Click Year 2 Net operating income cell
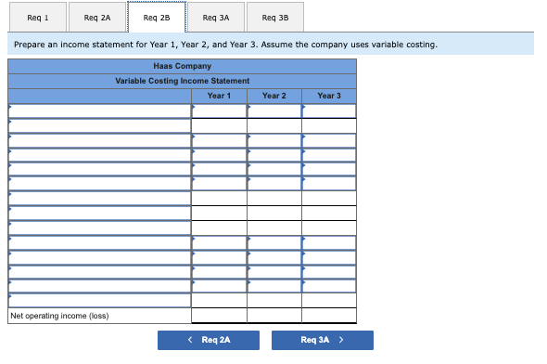The image size is (547, 364). (x=274, y=316)
